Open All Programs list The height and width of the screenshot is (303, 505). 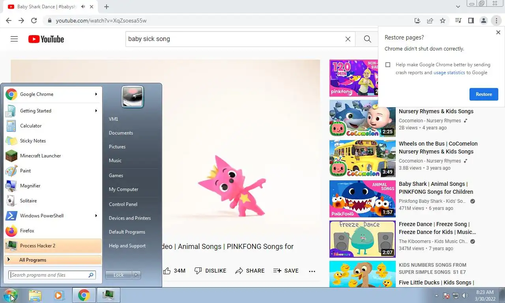[53, 260]
